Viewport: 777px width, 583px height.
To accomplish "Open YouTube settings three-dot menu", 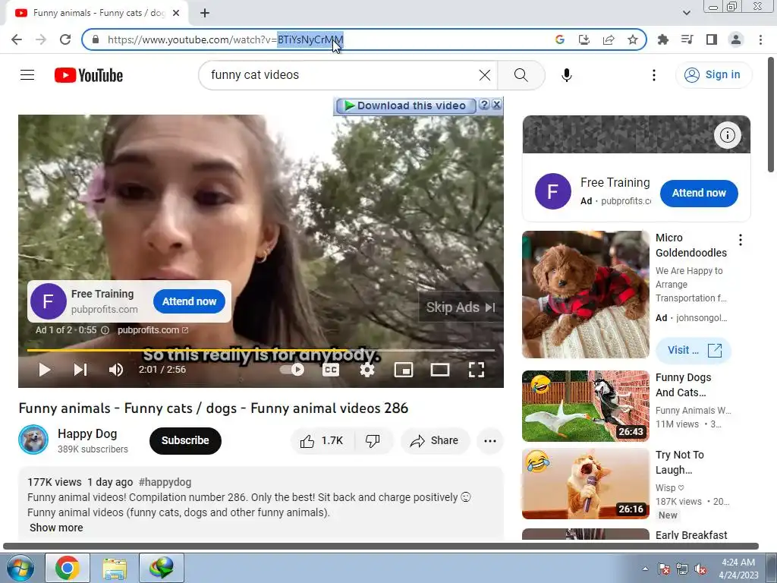I will pyautogui.click(x=653, y=75).
